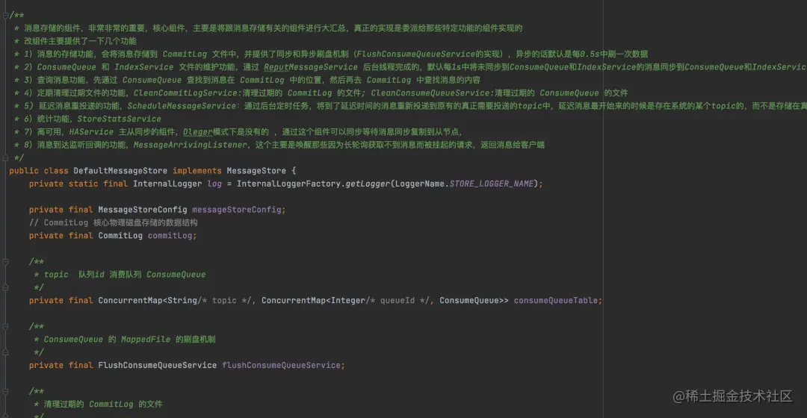Click the 'static' keyword on the logger line

pos(84,184)
